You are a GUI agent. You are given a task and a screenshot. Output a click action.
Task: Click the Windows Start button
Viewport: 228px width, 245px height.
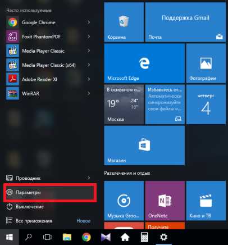click(x=10, y=237)
